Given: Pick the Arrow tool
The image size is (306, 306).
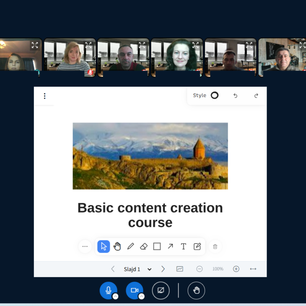Looking at the screenshot, I should 170,246.
